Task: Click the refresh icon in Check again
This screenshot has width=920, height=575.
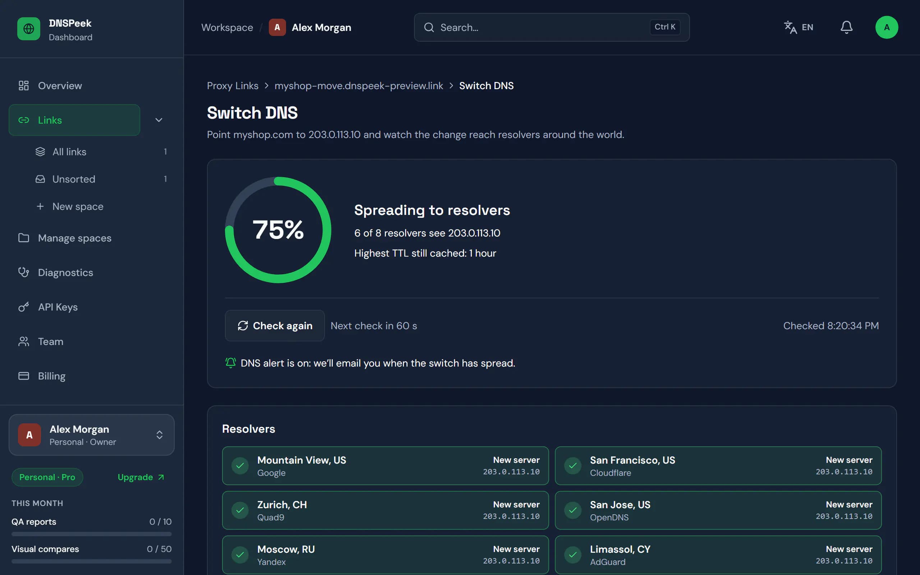Action: [243, 326]
